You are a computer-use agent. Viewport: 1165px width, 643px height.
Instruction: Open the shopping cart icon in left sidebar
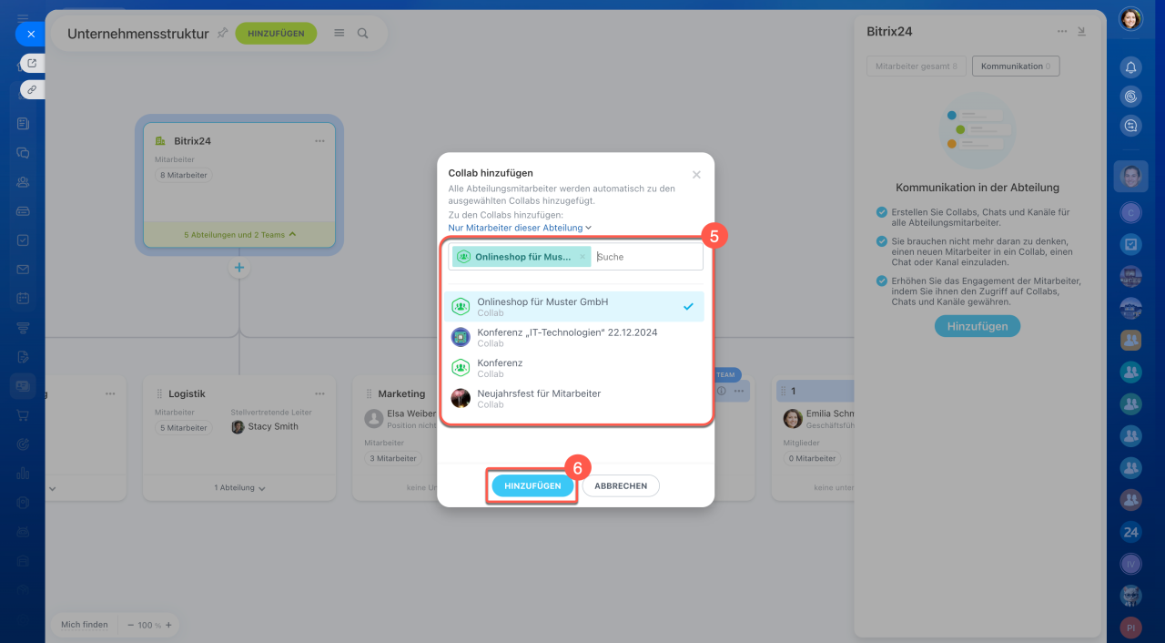(x=23, y=415)
